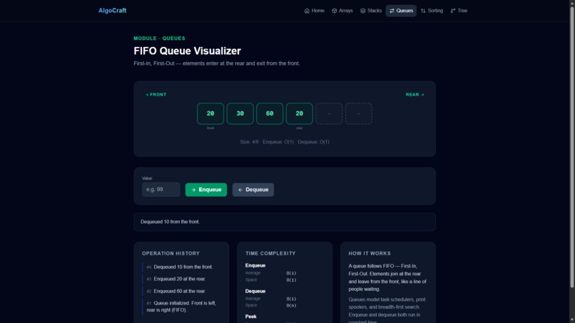Click the HOW IT WORKS heading

pyautogui.click(x=370, y=253)
